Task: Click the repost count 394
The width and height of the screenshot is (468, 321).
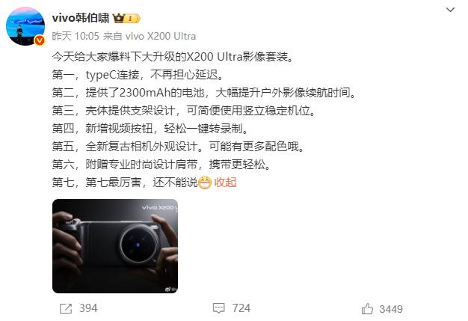Action: point(88,308)
